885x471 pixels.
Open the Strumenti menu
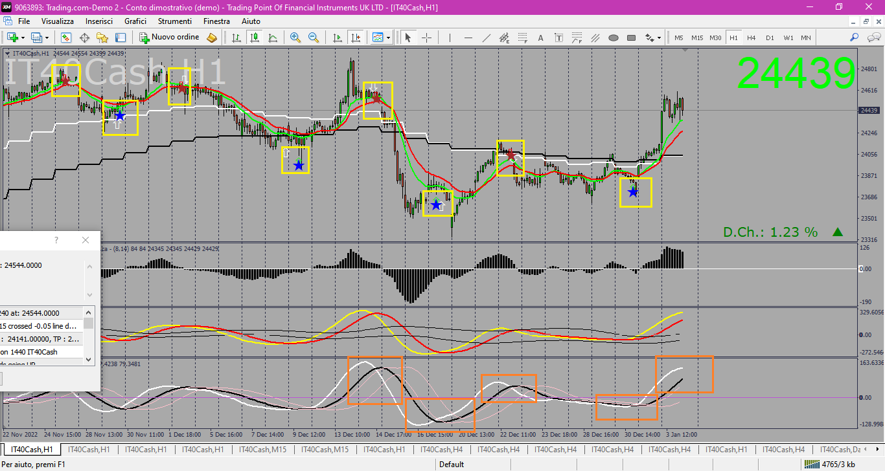click(175, 21)
